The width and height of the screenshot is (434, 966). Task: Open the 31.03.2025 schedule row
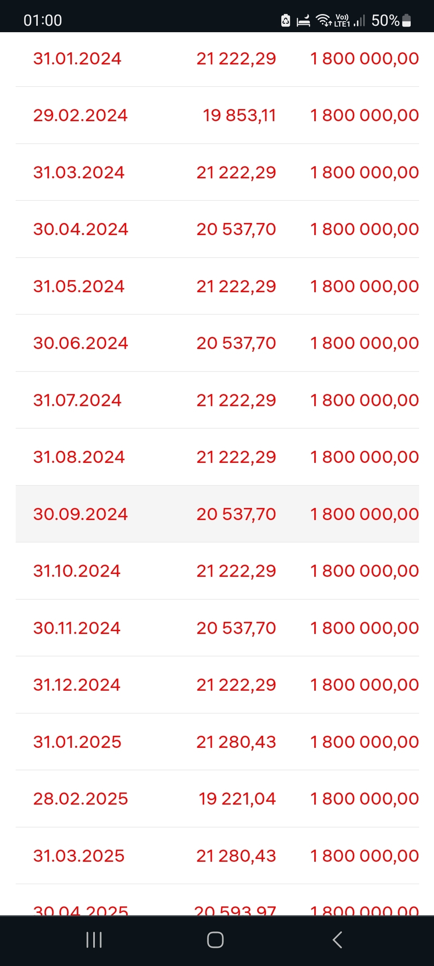pyautogui.click(x=217, y=856)
